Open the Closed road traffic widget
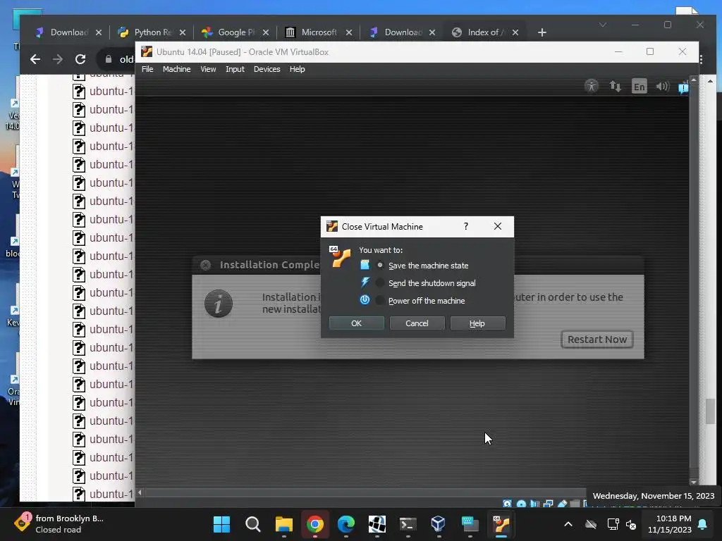The height and width of the screenshot is (541, 722). (x=59, y=524)
